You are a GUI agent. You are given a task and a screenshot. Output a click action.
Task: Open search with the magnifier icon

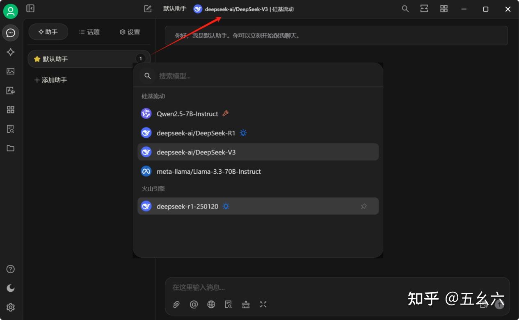point(405,8)
